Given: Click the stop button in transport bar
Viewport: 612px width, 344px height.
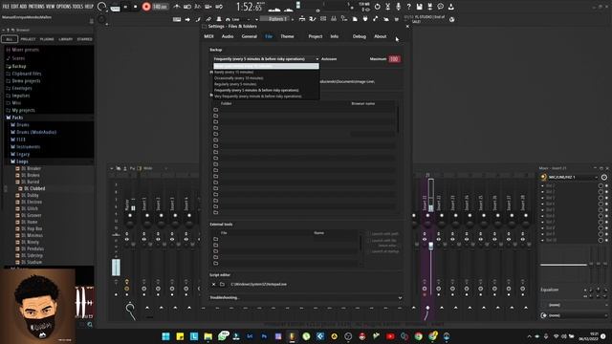Looking at the screenshot, I should point(136,7).
